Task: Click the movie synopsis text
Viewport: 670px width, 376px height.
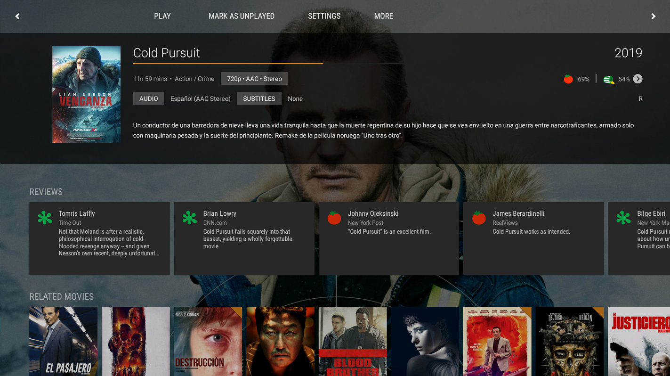Action: coord(383,131)
